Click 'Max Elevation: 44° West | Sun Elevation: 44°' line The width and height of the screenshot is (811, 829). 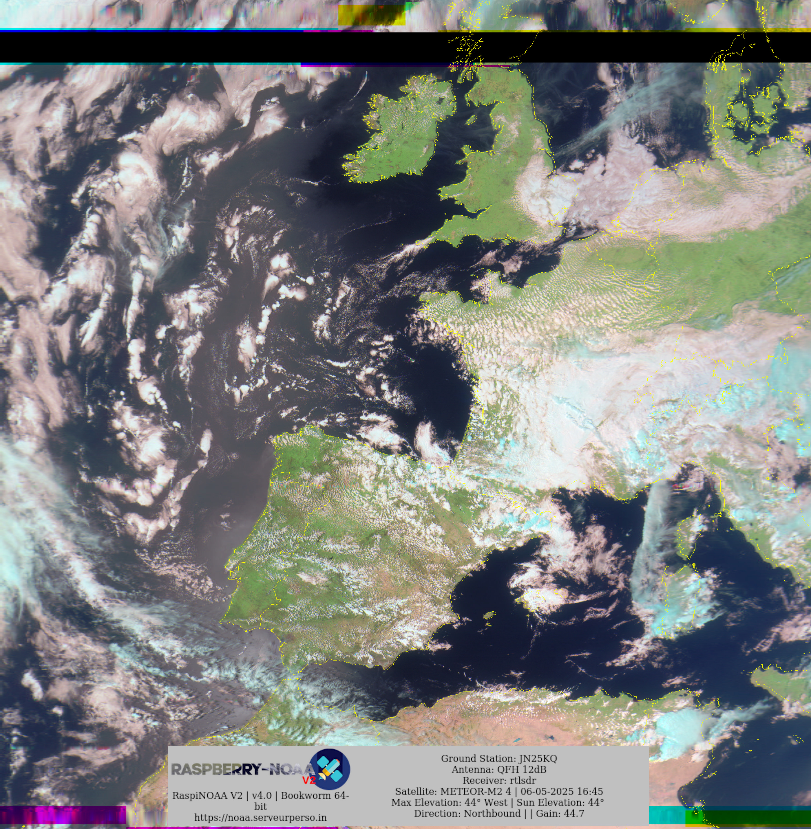point(498,803)
